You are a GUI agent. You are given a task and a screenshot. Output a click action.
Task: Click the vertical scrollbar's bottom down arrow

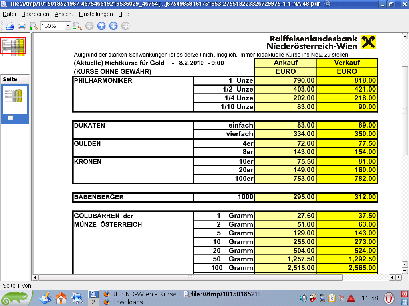coord(405,271)
